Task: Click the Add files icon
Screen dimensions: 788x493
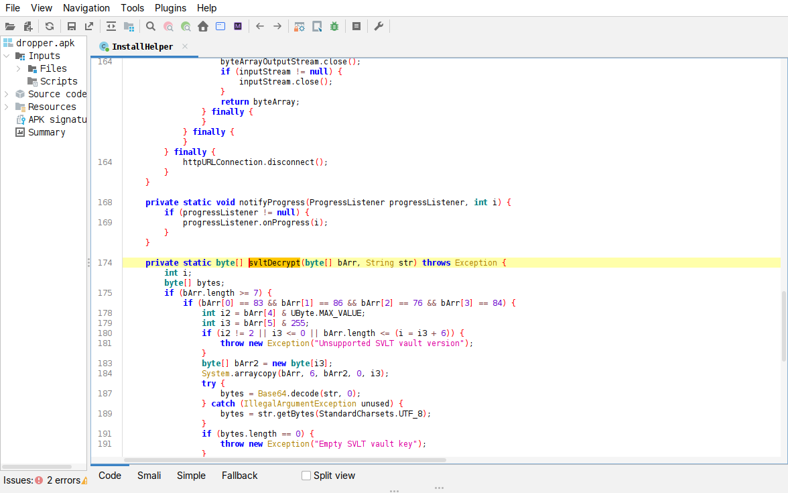Action: [x=28, y=26]
